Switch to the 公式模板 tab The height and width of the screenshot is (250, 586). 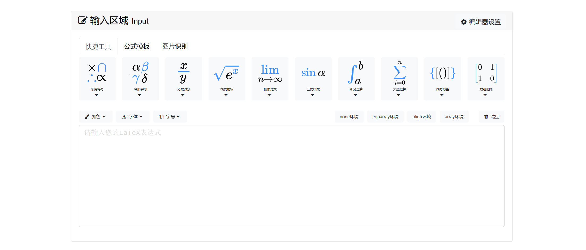click(137, 46)
